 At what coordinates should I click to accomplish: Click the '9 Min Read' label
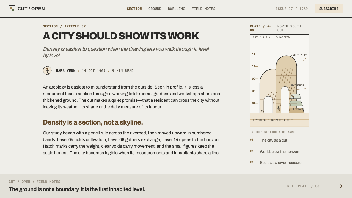click(123, 71)
